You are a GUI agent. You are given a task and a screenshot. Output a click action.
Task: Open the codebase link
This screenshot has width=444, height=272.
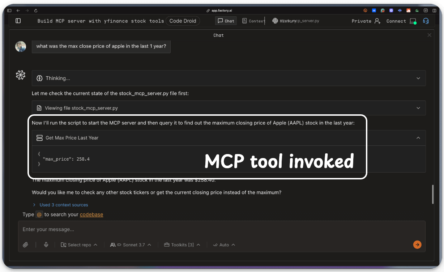(x=91, y=214)
